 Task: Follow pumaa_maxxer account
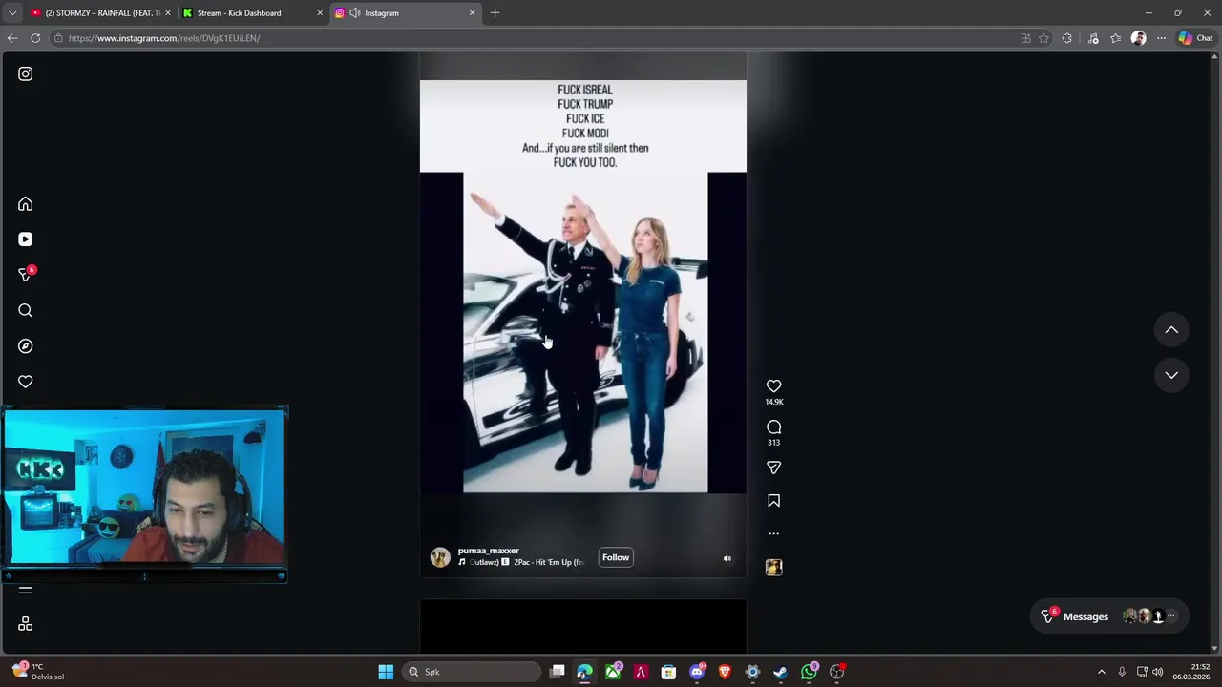[616, 557]
